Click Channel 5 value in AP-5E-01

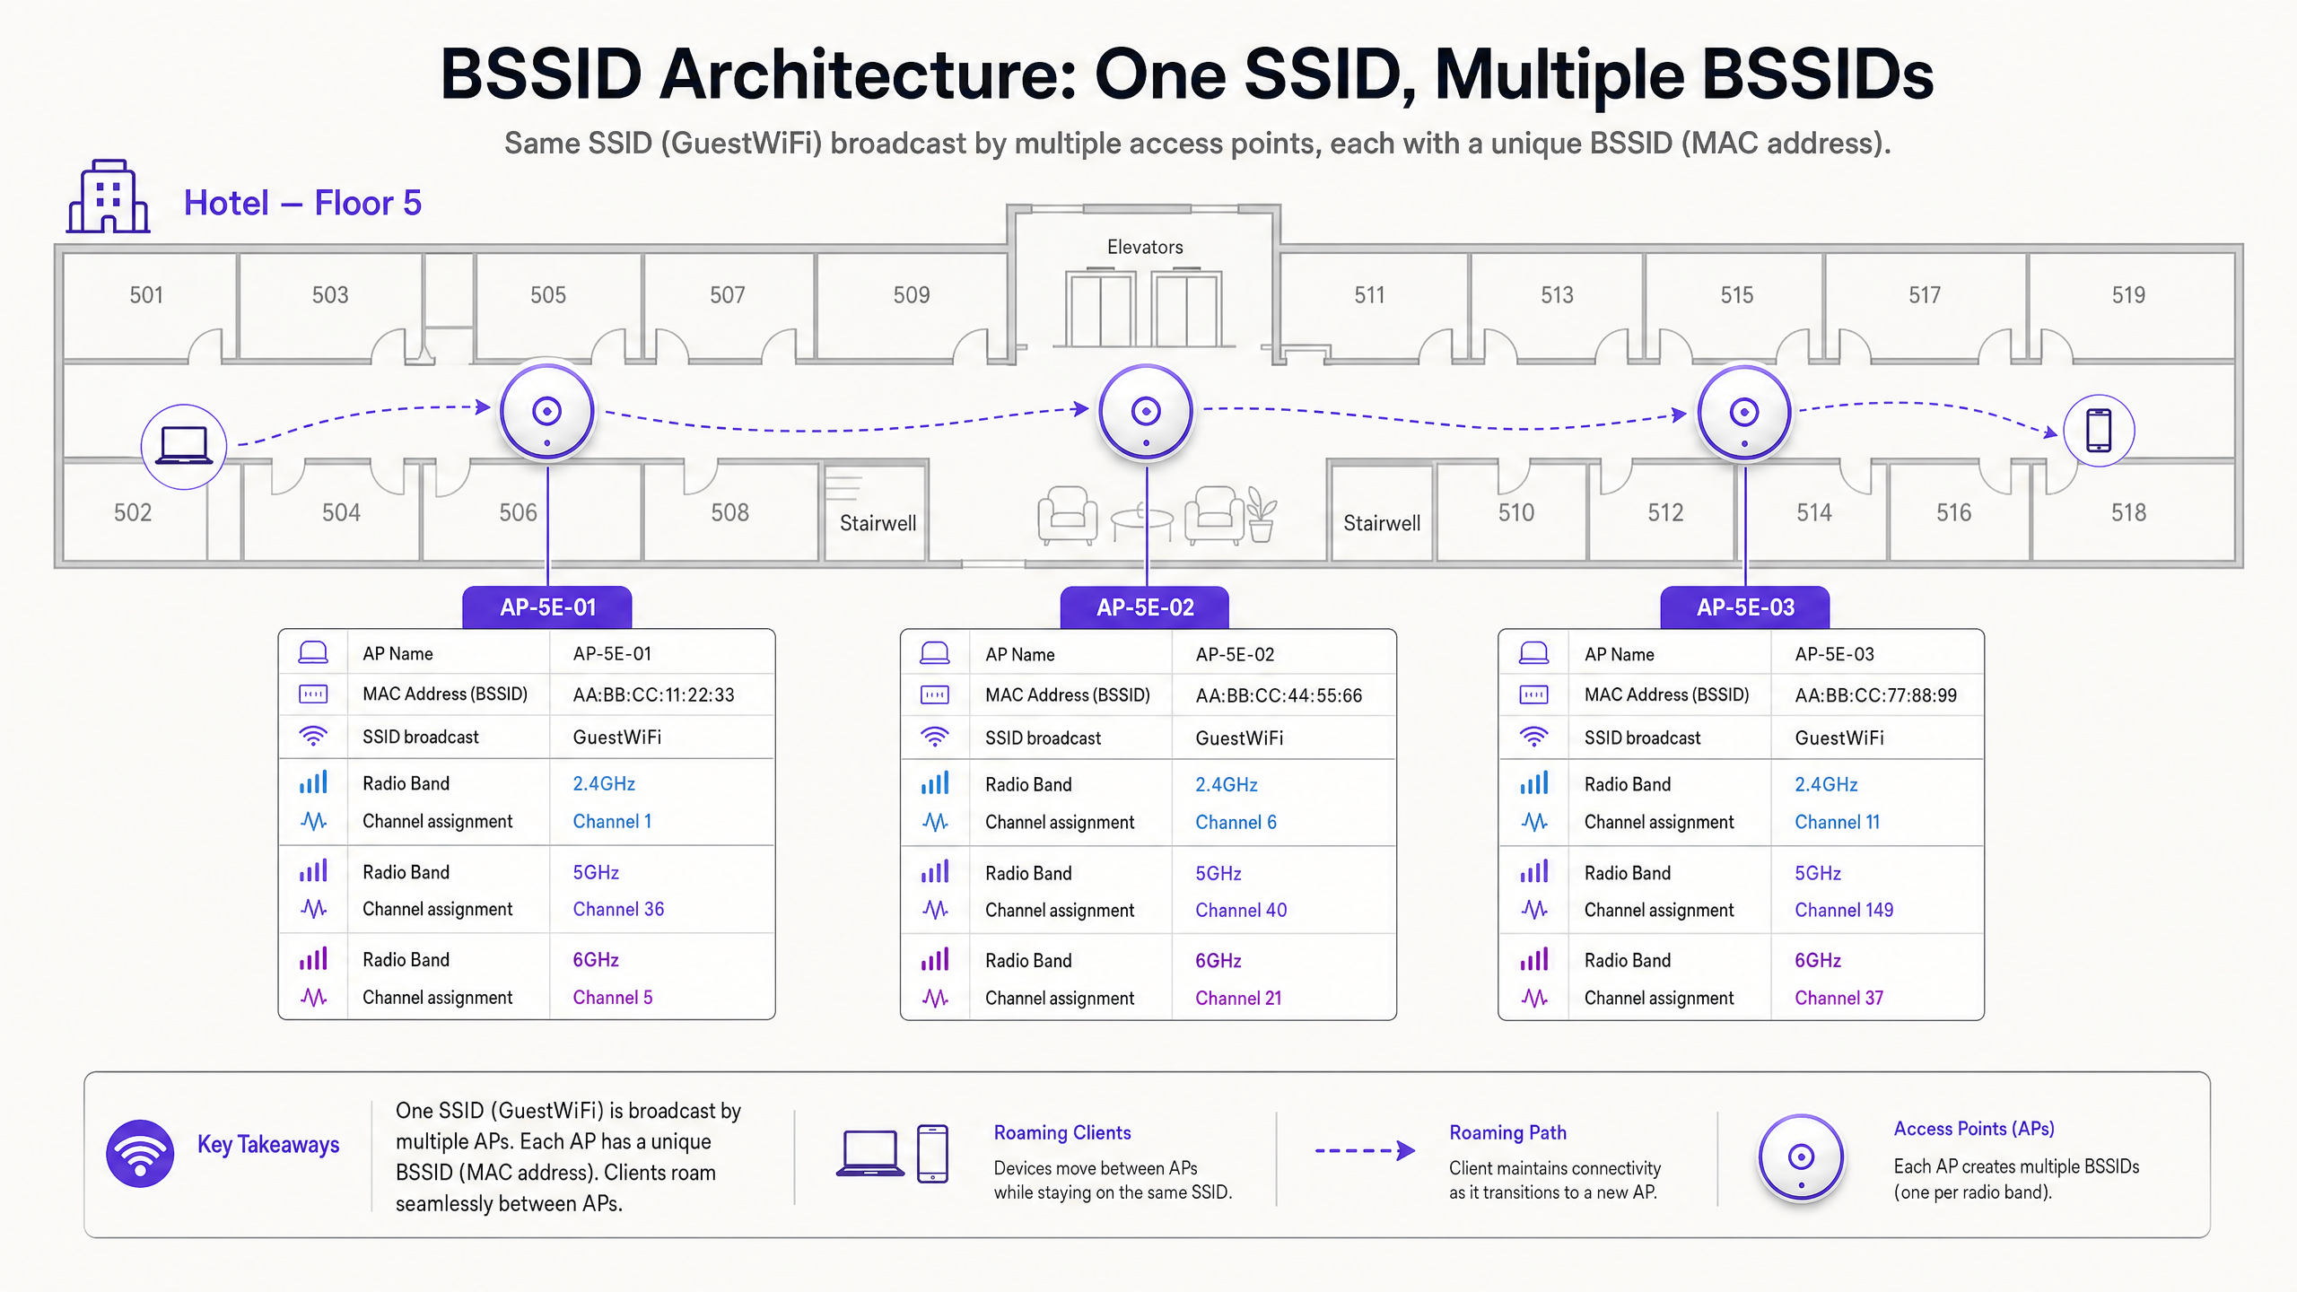(x=613, y=997)
